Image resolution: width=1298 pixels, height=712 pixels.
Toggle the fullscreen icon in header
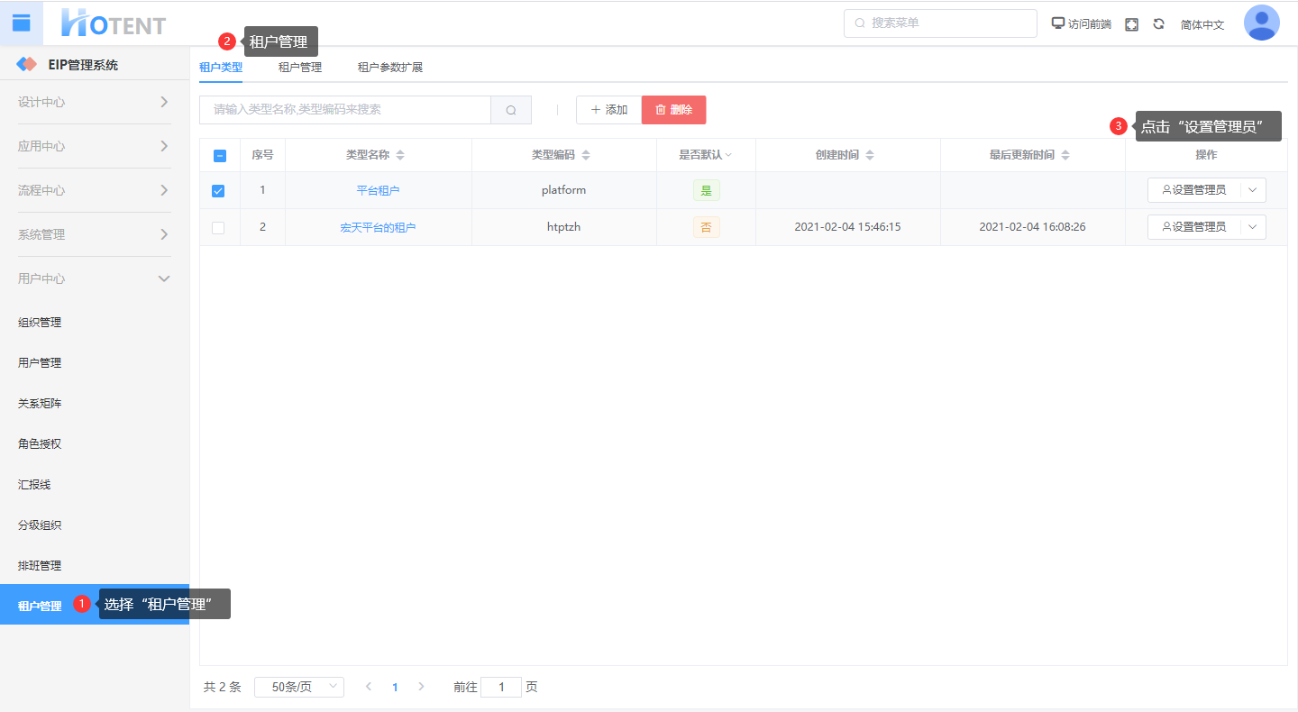coord(1131,24)
